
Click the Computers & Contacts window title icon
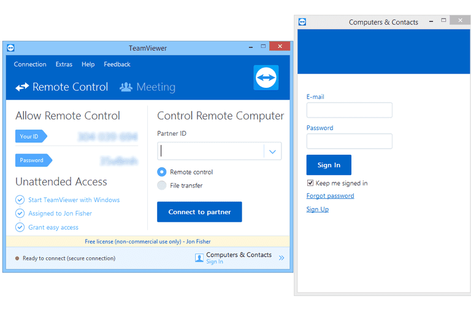pos(302,21)
